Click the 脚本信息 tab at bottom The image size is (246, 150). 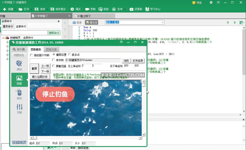pyautogui.click(x=83, y=148)
